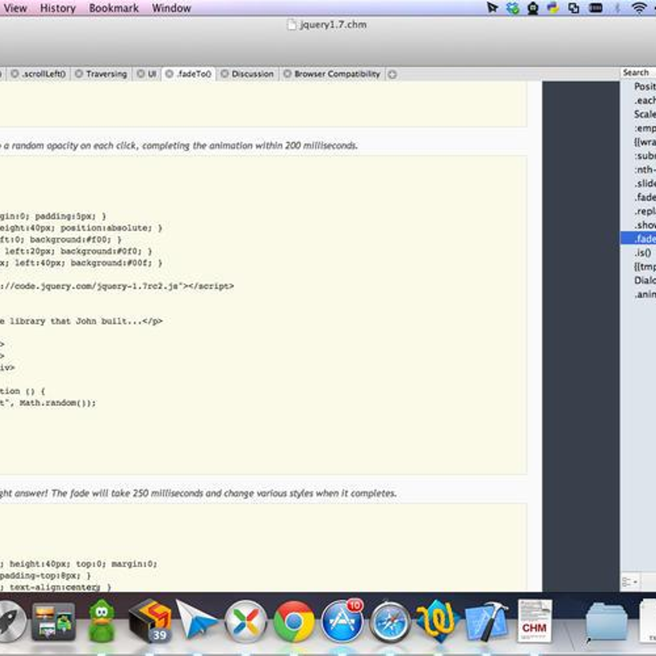
Task: Open the sidebar list-view options dropdown
Action: click(x=630, y=582)
